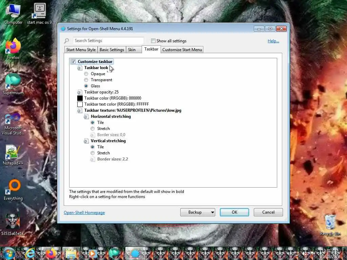The image size is (347, 260).
Task: Click the Vertical stretching setting icon
Action: [x=86, y=141]
